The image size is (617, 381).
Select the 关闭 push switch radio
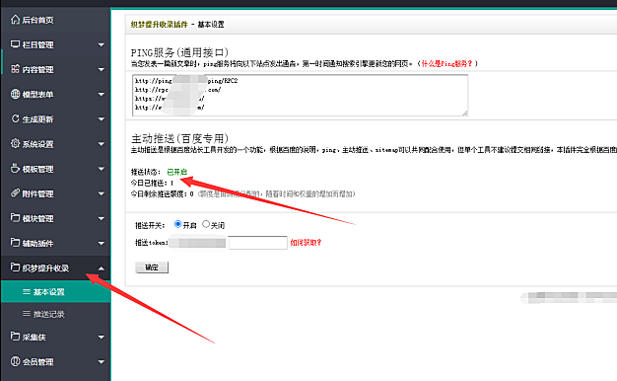point(206,224)
